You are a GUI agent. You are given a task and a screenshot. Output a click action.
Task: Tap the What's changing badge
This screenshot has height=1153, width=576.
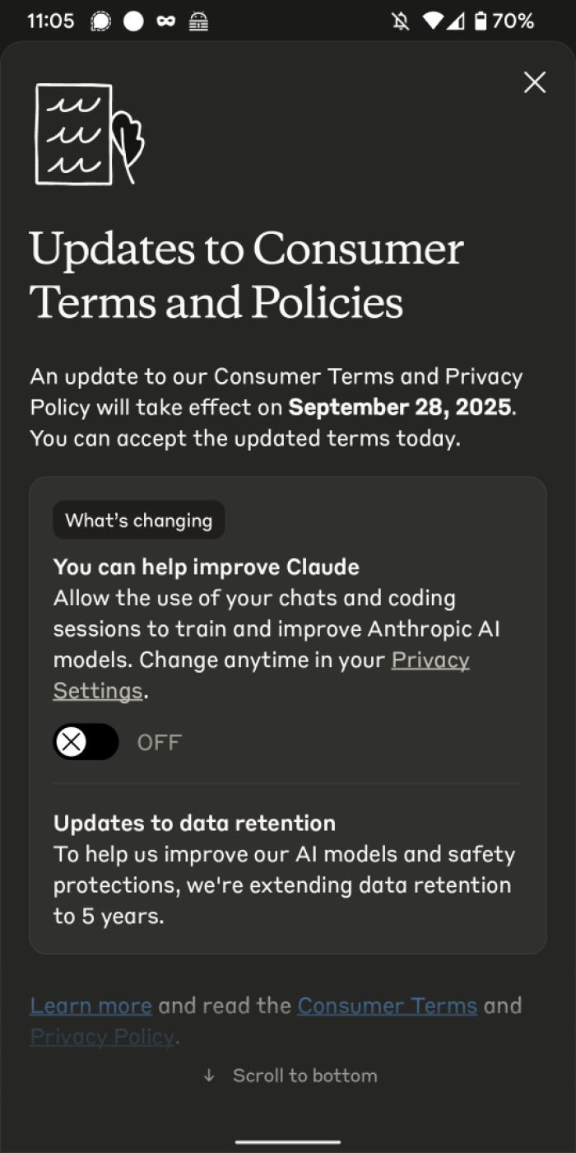[138, 520]
